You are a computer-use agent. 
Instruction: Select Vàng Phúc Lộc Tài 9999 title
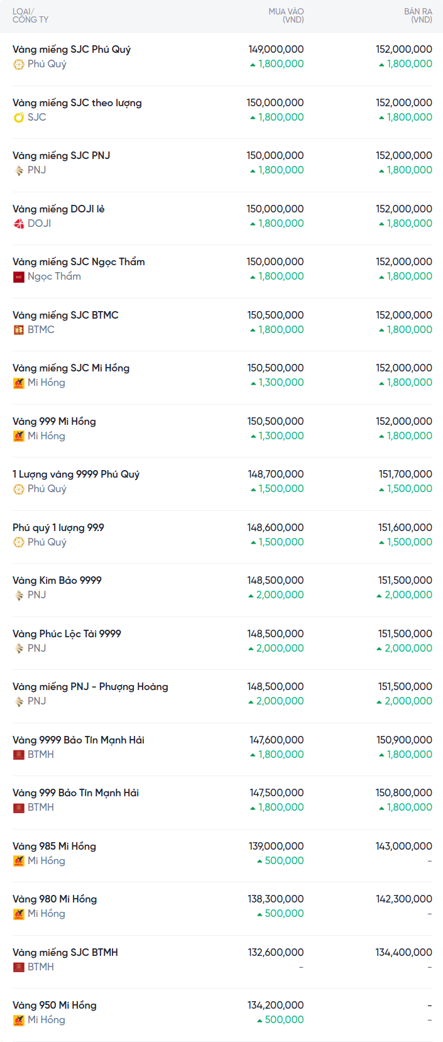pos(67,633)
